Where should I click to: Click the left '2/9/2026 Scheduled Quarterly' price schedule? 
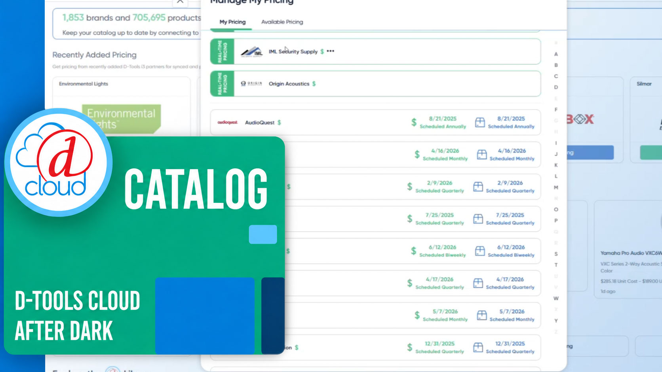[x=439, y=187]
